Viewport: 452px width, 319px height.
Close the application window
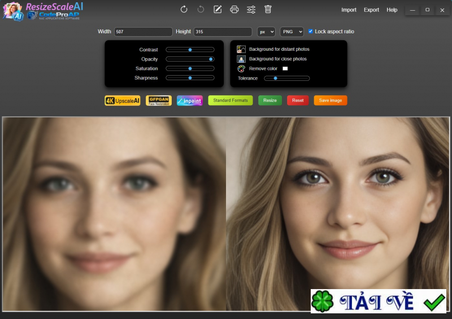tap(442, 10)
